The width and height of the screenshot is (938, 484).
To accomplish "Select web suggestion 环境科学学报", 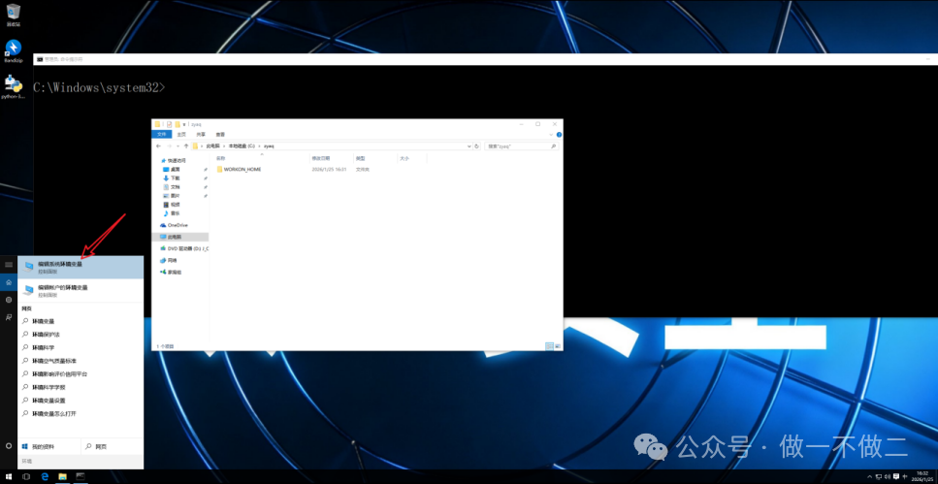I will point(81,387).
